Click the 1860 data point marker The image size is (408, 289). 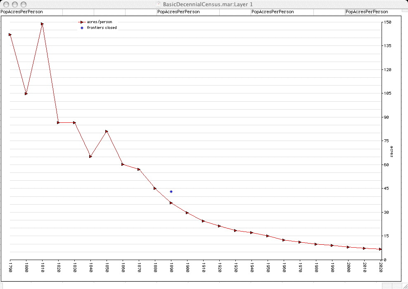pyautogui.click(x=123, y=164)
